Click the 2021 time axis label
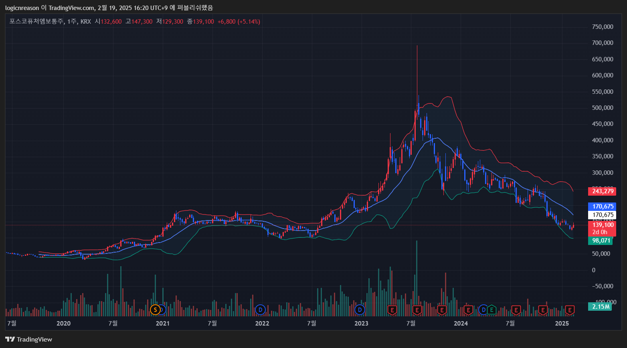The height and width of the screenshot is (348, 627). pyautogui.click(x=162, y=323)
